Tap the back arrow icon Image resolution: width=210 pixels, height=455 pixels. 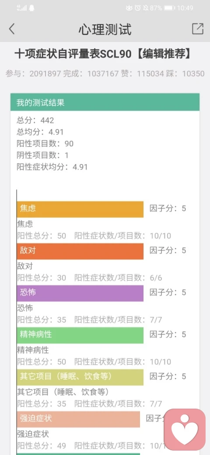click(12, 29)
